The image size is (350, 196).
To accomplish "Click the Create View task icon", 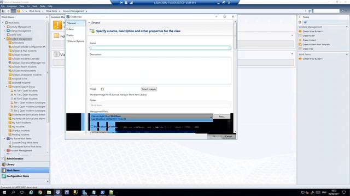I will point(300,48).
